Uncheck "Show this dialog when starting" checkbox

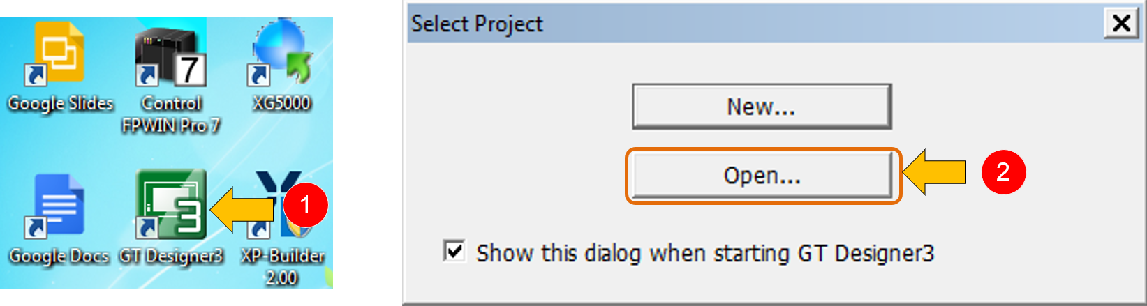coord(454,251)
